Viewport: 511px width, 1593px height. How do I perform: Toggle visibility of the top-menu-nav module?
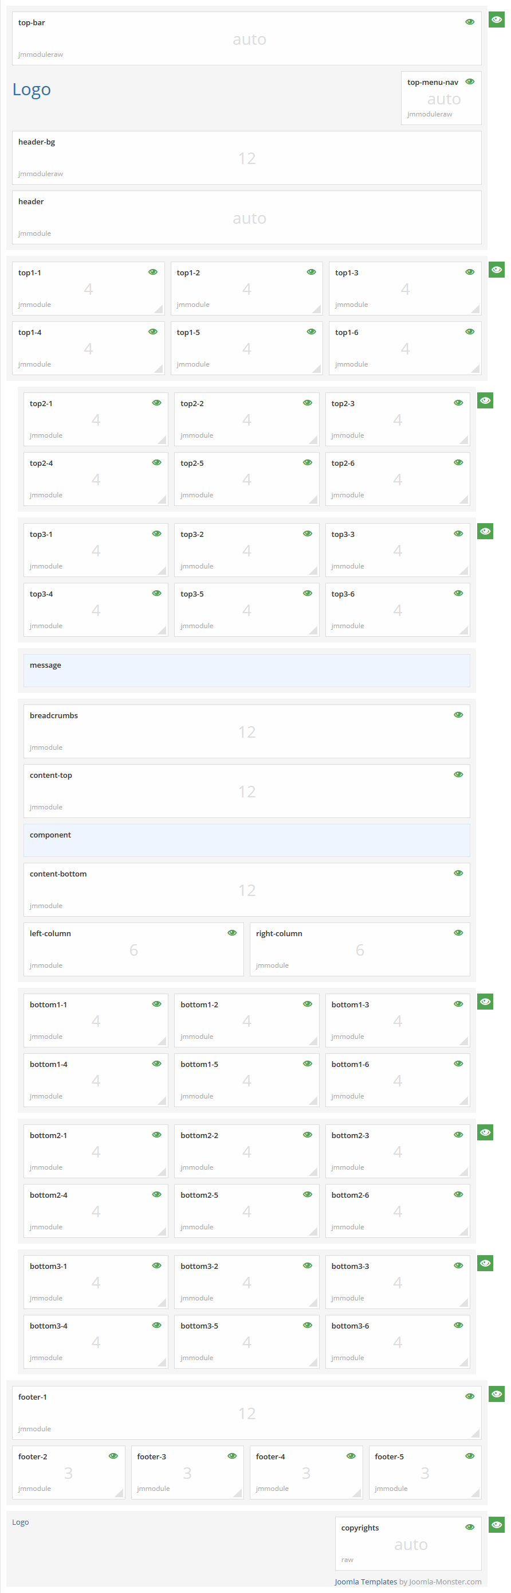point(470,81)
